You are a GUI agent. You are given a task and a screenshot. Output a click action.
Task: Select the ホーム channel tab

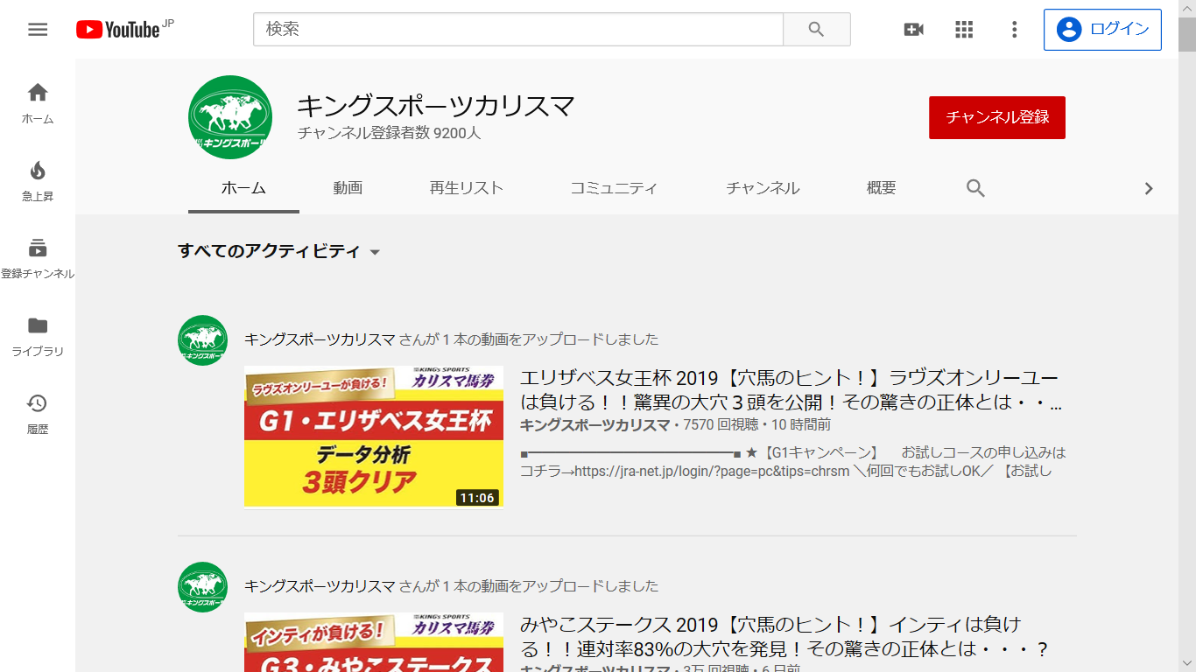pyautogui.click(x=243, y=188)
